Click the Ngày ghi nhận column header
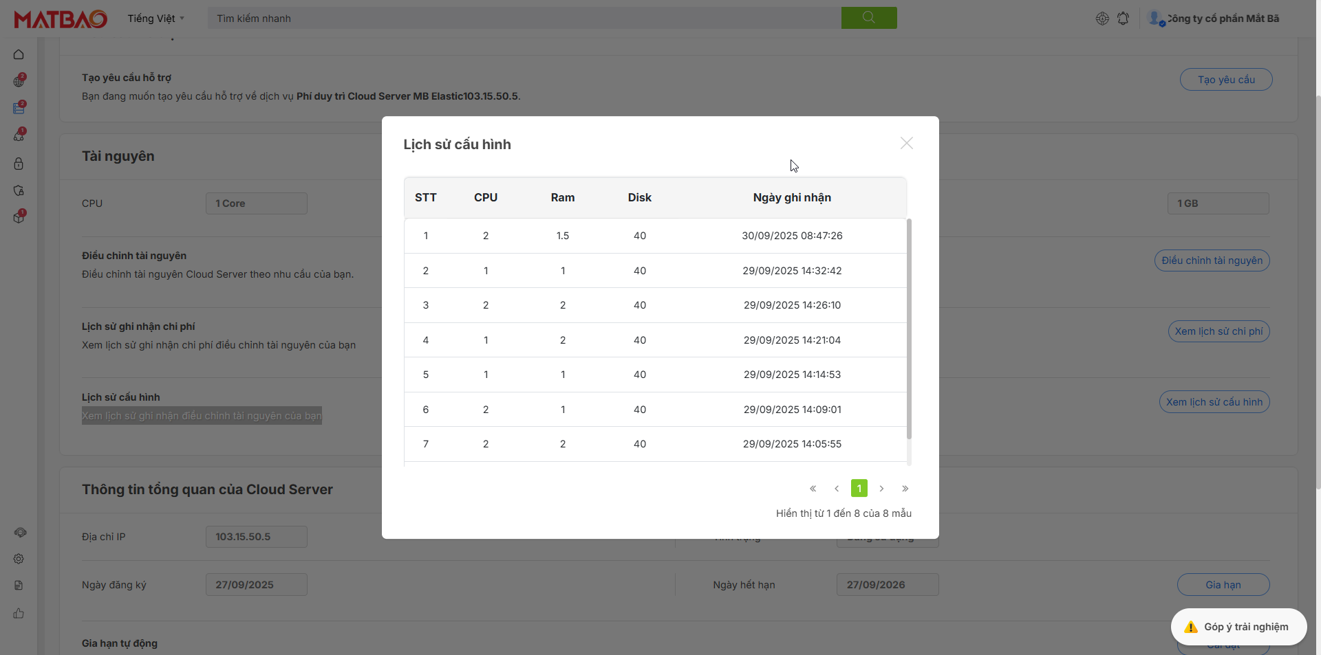The width and height of the screenshot is (1321, 655). tap(791, 198)
